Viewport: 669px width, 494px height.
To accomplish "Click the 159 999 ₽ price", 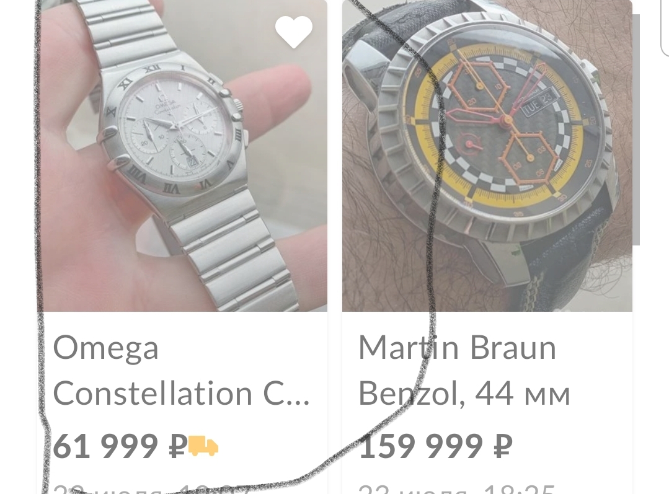I will [435, 446].
